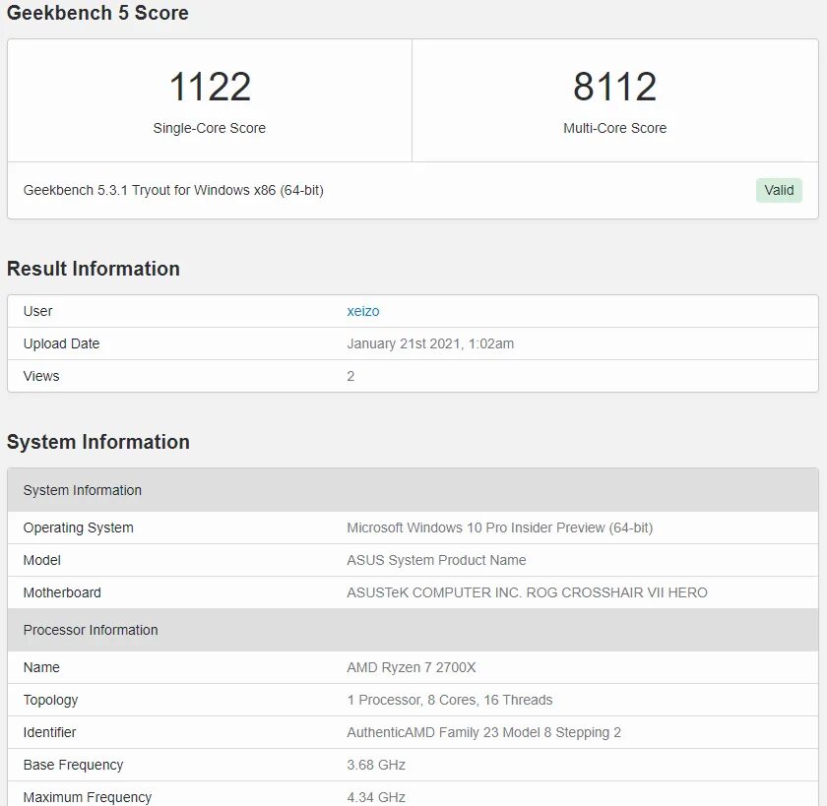Click the processor Name label

[41, 667]
